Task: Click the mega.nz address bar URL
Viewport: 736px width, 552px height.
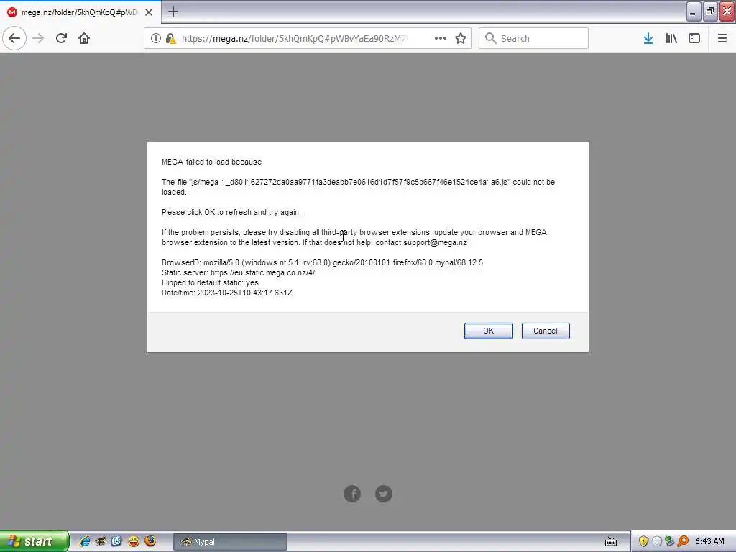Action: [x=294, y=38]
